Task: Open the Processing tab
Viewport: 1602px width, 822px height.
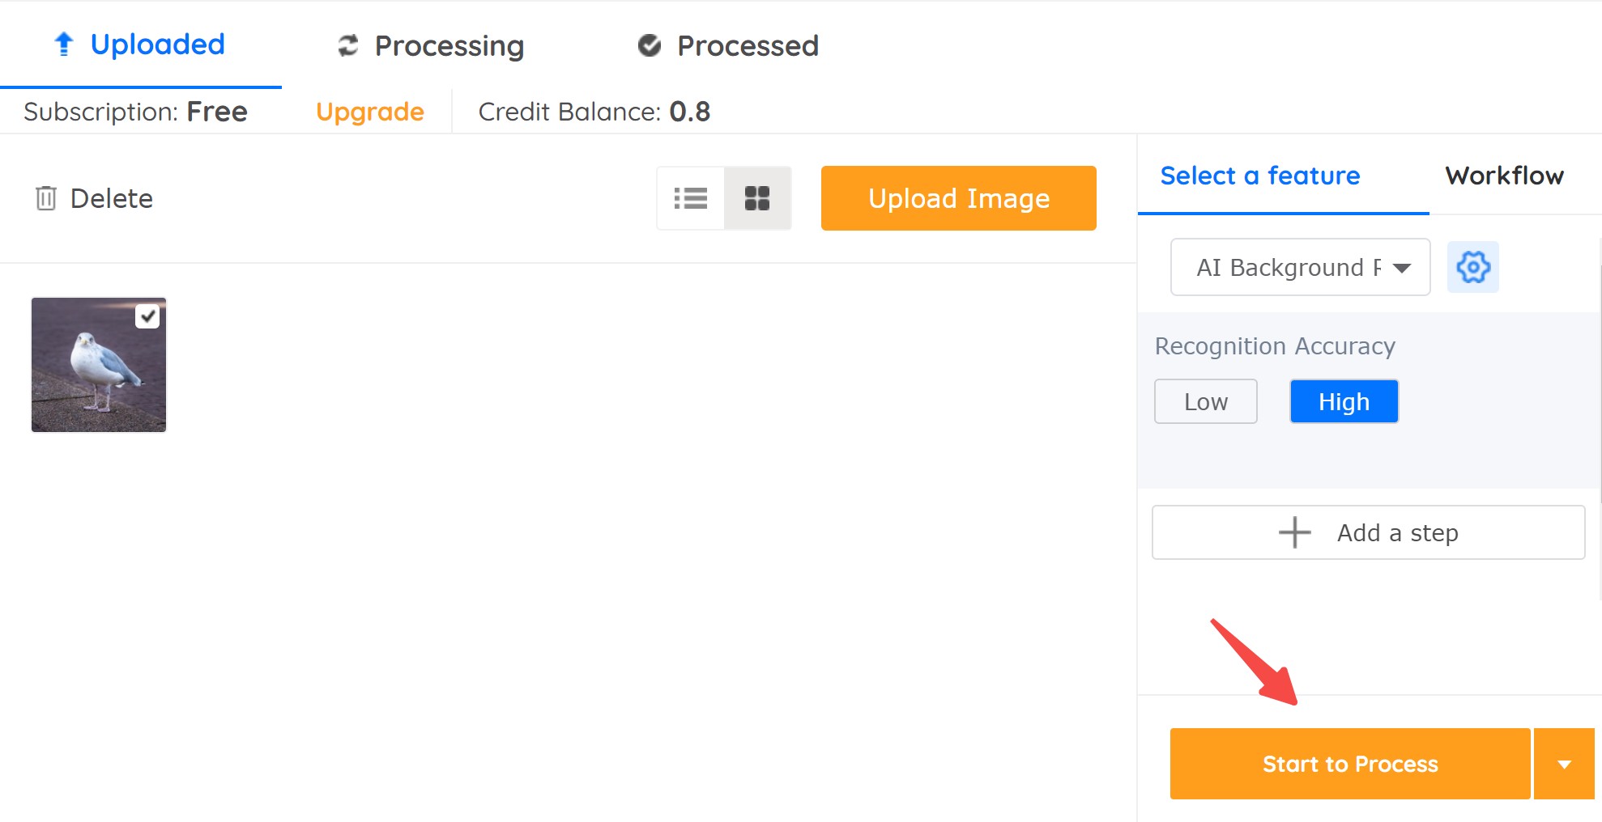Action: [432, 46]
